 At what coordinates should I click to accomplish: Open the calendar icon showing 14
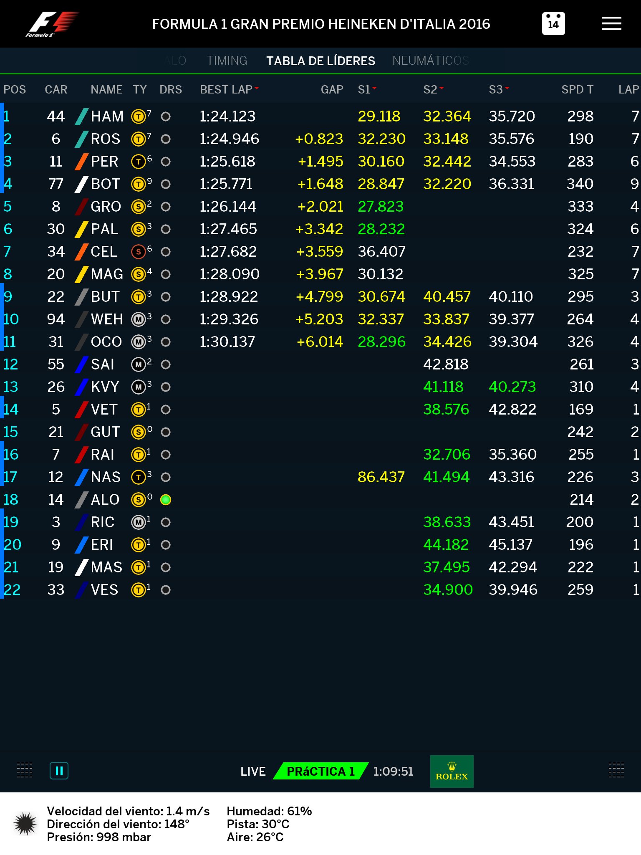click(553, 24)
